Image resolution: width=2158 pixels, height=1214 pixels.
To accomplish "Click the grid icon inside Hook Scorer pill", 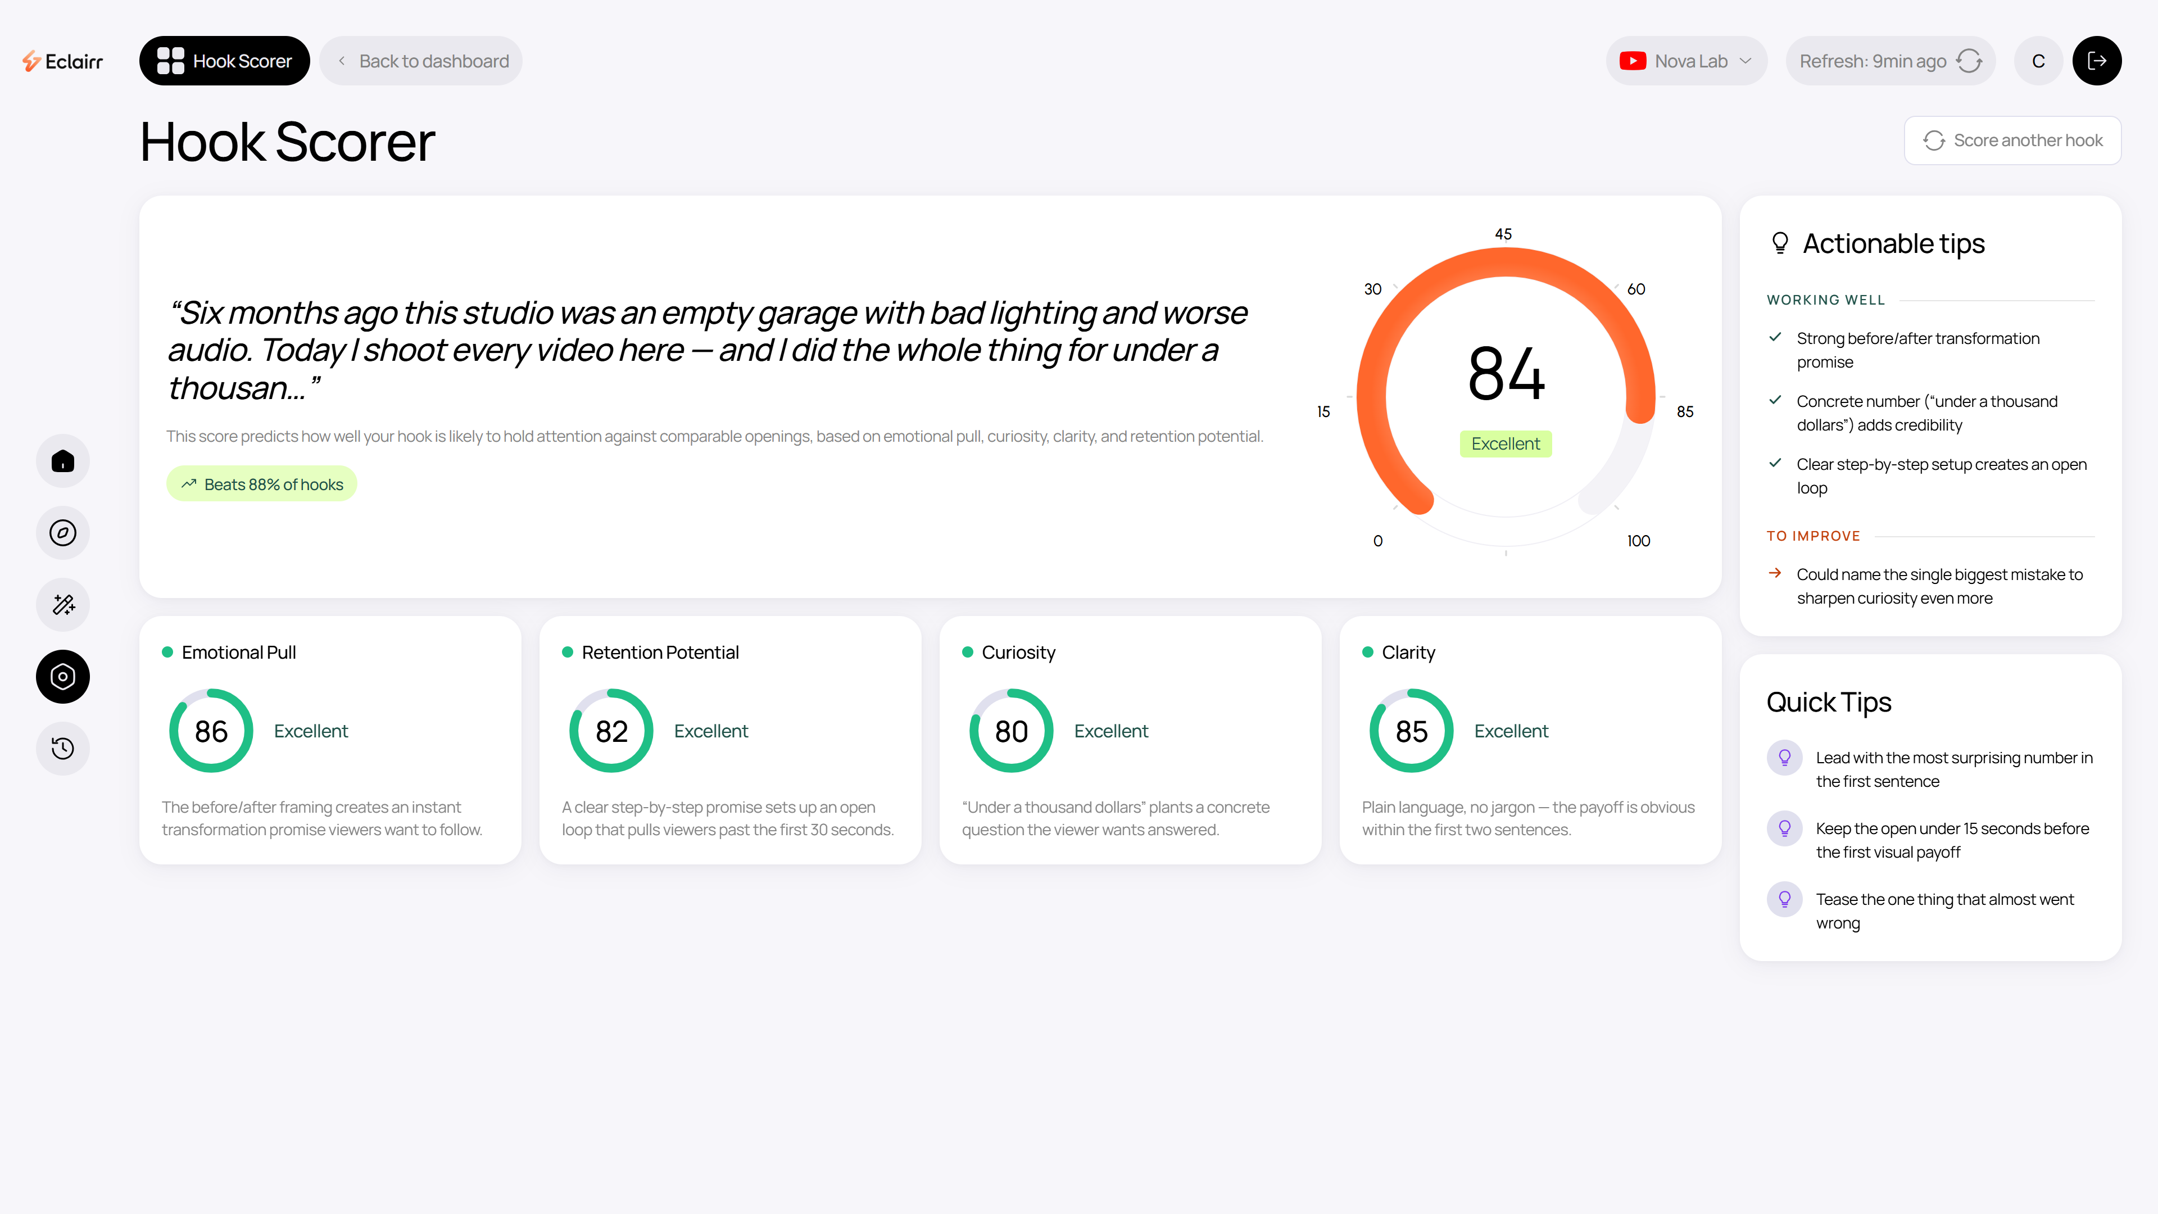I will tap(171, 60).
